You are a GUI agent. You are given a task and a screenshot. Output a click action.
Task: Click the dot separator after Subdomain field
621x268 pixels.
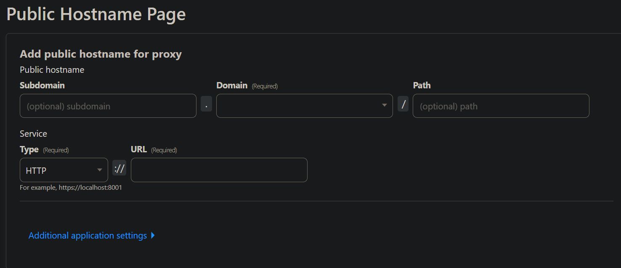coord(206,103)
